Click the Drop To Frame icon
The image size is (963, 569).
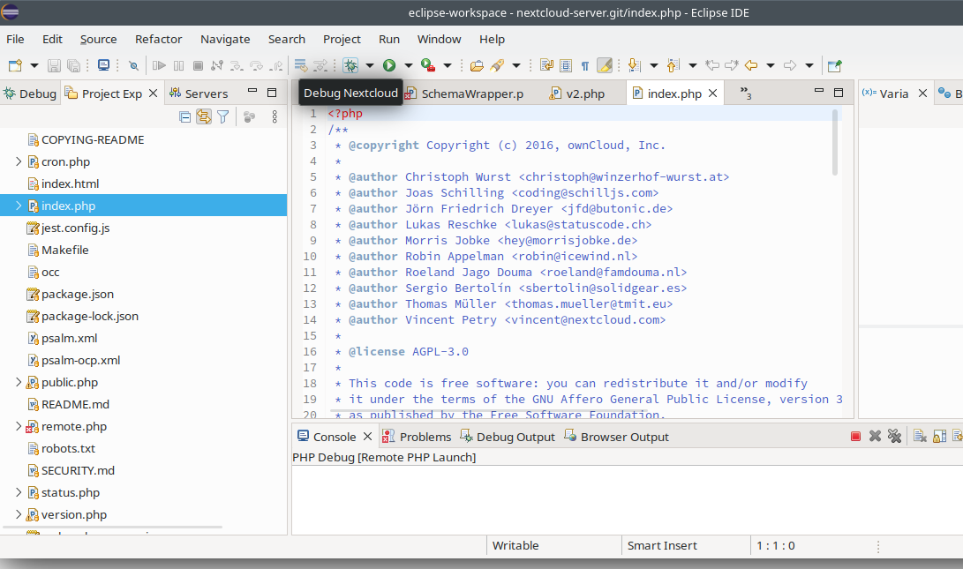[300, 65]
